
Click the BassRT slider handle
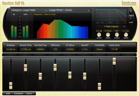85,76
